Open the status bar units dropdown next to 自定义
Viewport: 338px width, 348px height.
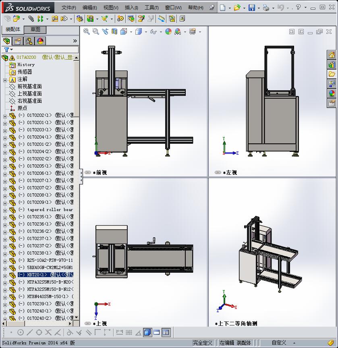click(x=294, y=343)
